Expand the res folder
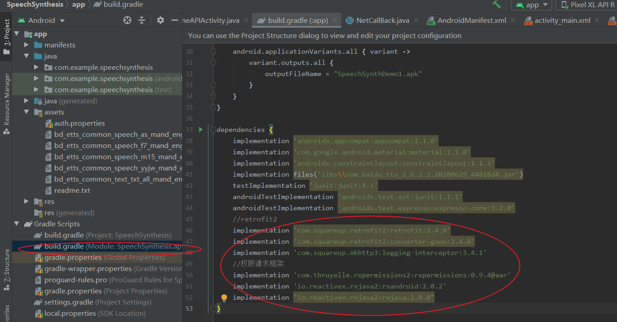 (26, 202)
